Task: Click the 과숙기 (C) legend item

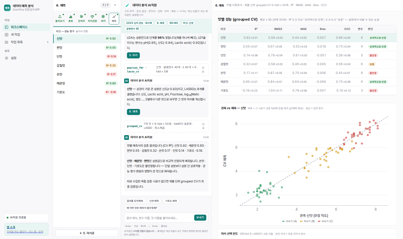Action: pyautogui.click(x=325, y=221)
